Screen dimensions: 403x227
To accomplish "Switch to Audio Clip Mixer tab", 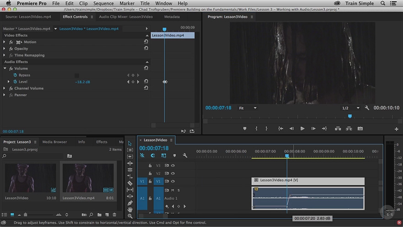I will click(x=125, y=17).
